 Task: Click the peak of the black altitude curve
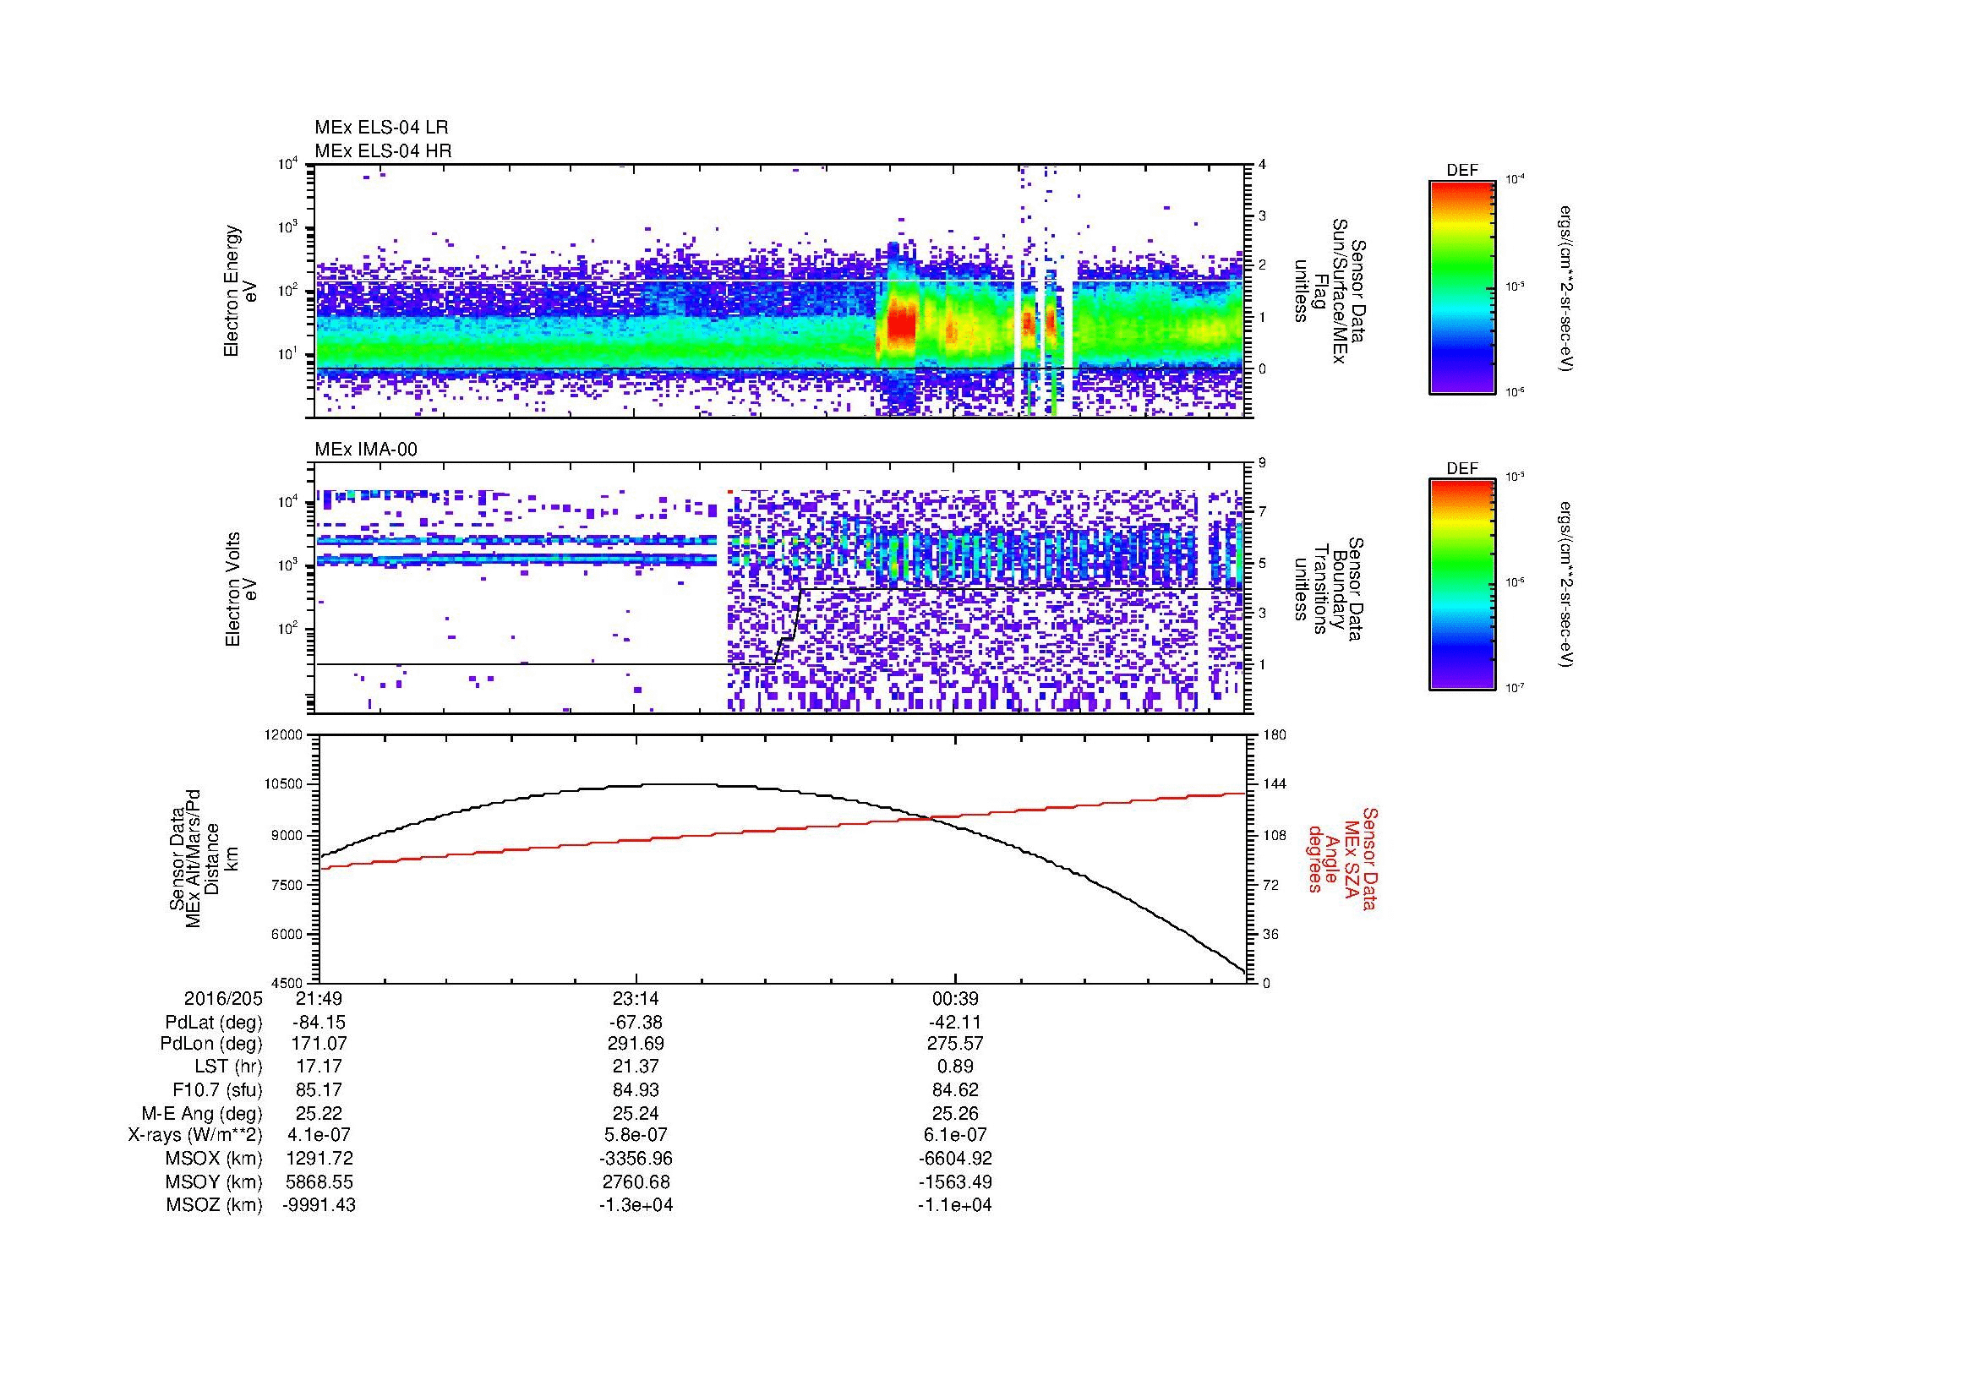click(x=680, y=784)
